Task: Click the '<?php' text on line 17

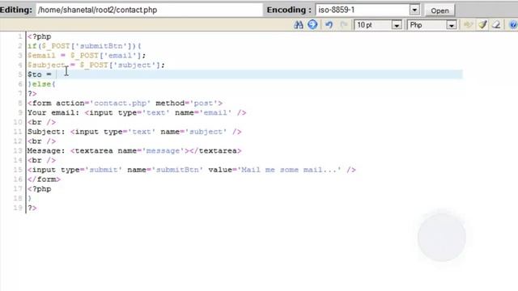Action: (40, 189)
